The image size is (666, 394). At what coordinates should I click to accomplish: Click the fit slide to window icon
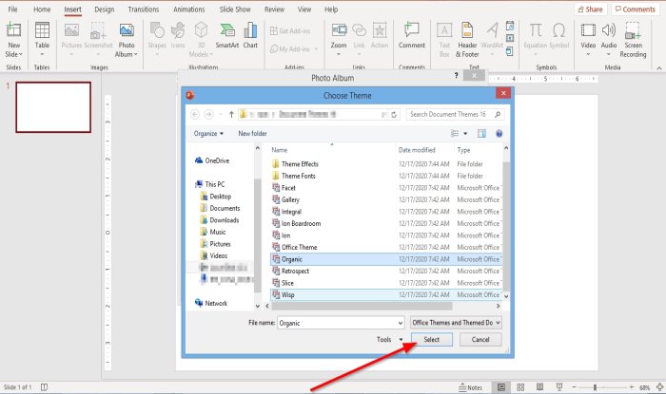click(x=659, y=387)
